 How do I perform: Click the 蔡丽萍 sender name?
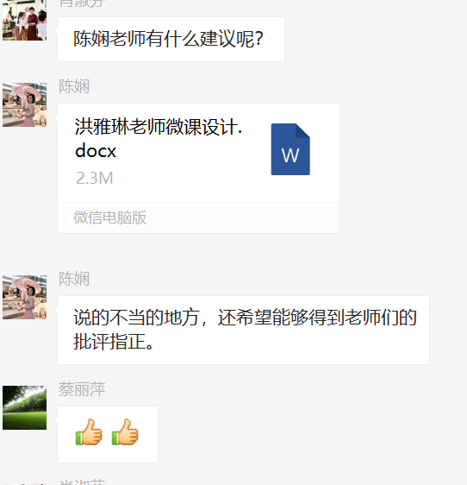pos(82,389)
